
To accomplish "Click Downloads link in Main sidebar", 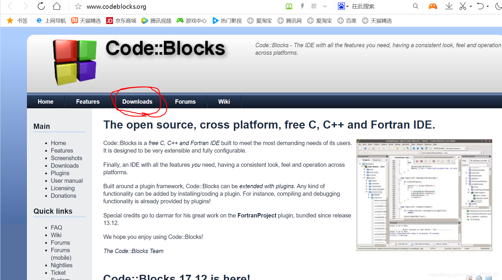I will [65, 166].
